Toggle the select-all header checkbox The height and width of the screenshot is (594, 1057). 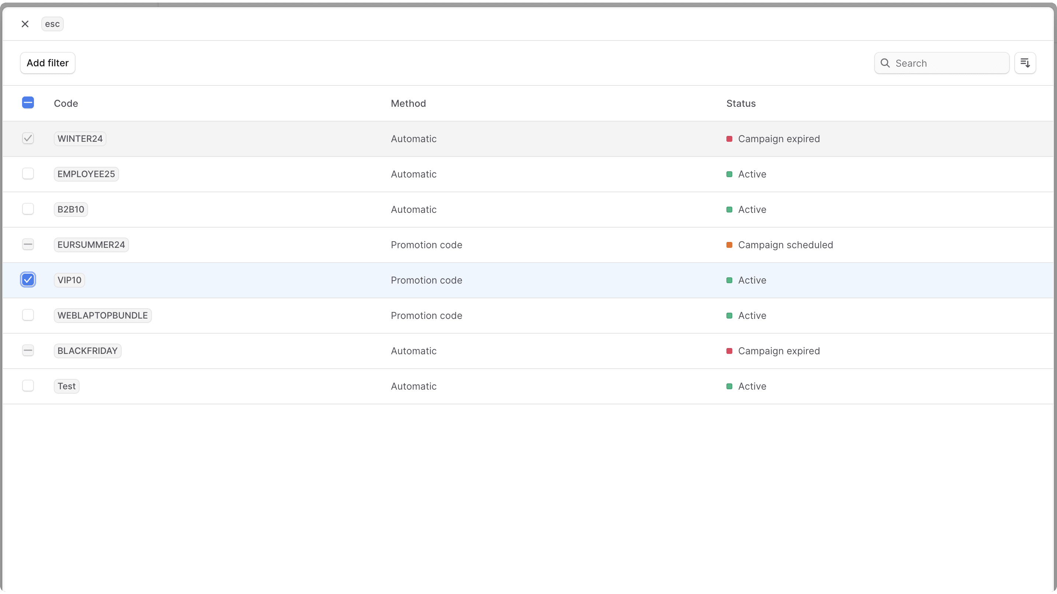(28, 102)
